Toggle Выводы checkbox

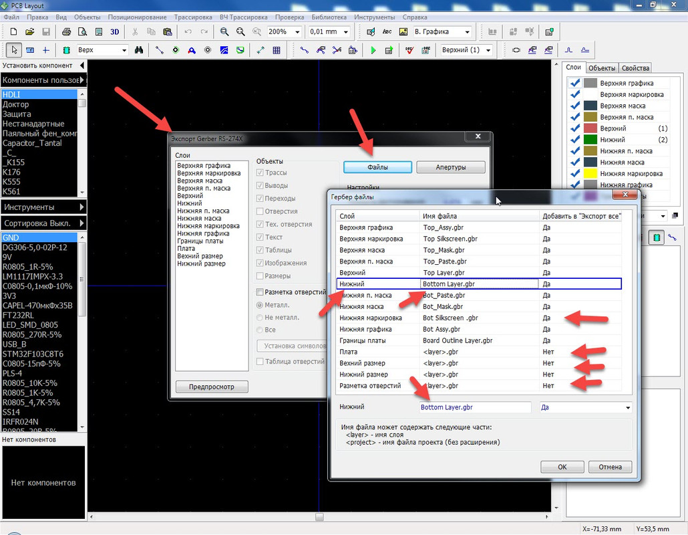(x=260, y=185)
